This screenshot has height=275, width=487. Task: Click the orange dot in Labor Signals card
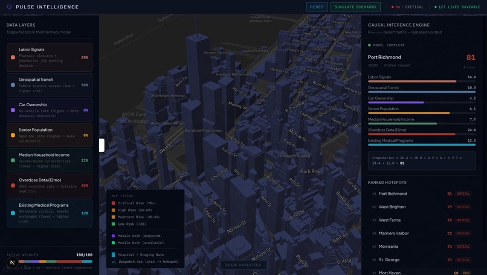13,57
